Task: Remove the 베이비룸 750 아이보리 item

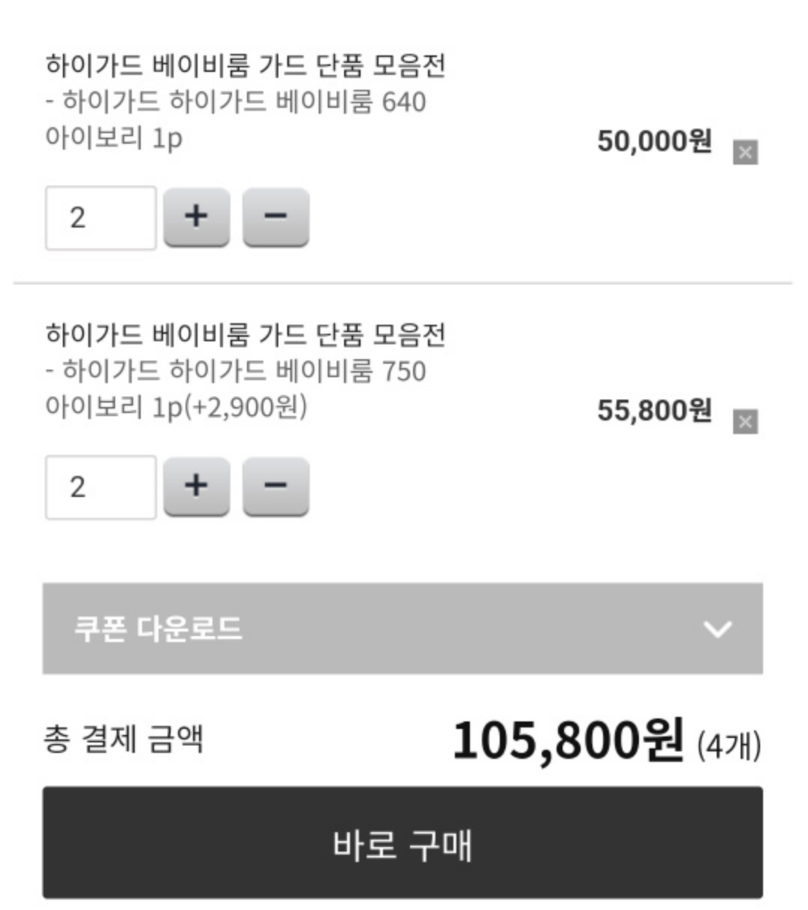Action: 744,422
